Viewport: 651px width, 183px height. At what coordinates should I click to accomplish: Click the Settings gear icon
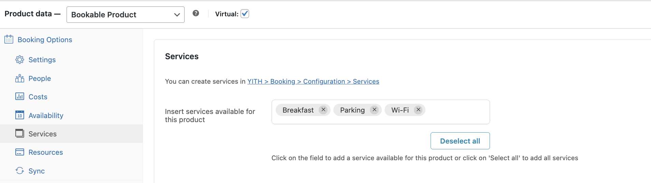20,60
